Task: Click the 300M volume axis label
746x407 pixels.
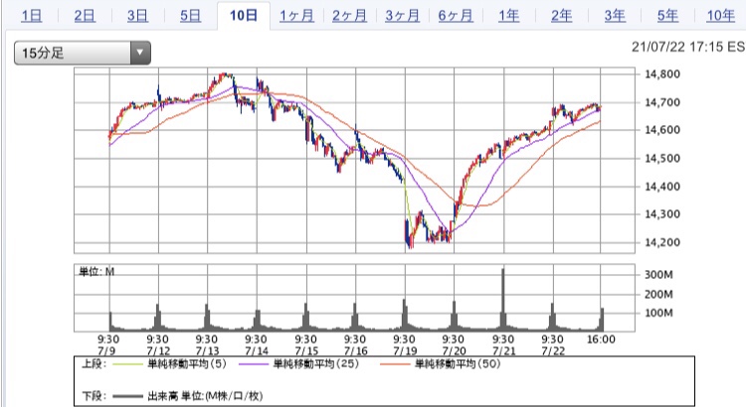Action: [x=658, y=275]
